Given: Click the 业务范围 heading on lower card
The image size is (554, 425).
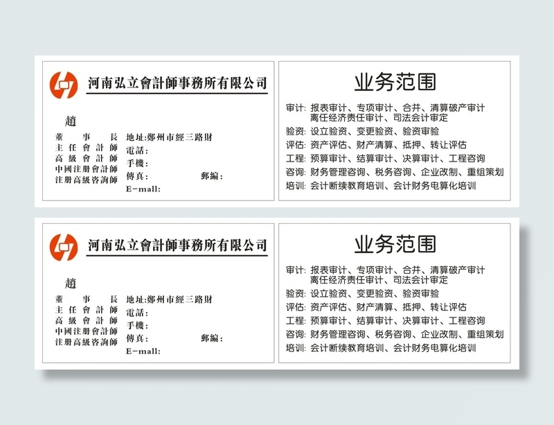Looking at the screenshot, I should point(395,244).
